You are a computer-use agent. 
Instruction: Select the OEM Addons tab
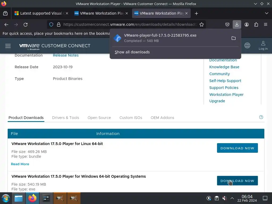tap(162, 118)
